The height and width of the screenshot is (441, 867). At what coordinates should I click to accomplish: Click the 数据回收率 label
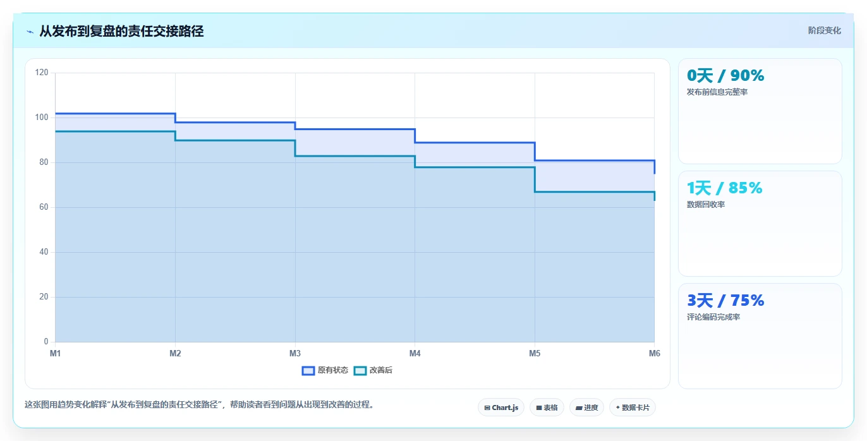click(706, 205)
